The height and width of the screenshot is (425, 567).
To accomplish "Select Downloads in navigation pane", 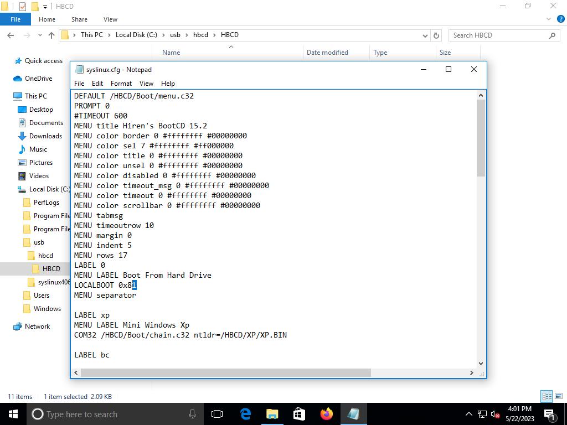I will click(45, 136).
